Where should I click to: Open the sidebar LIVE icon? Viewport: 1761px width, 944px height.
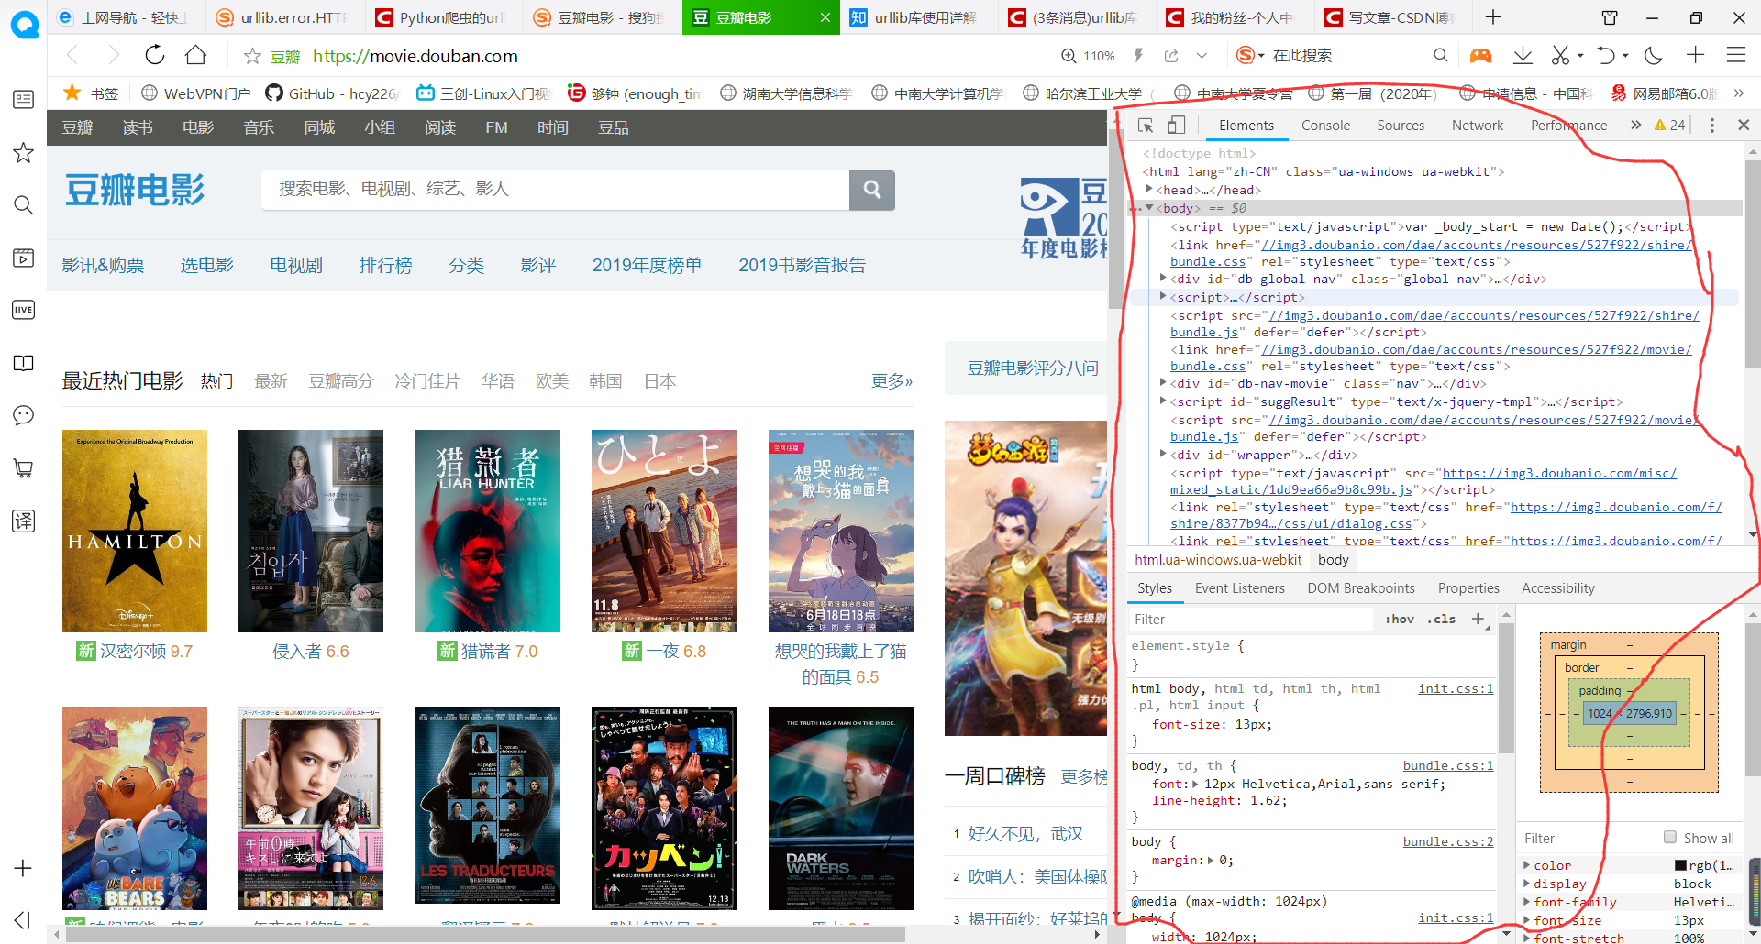(23, 310)
